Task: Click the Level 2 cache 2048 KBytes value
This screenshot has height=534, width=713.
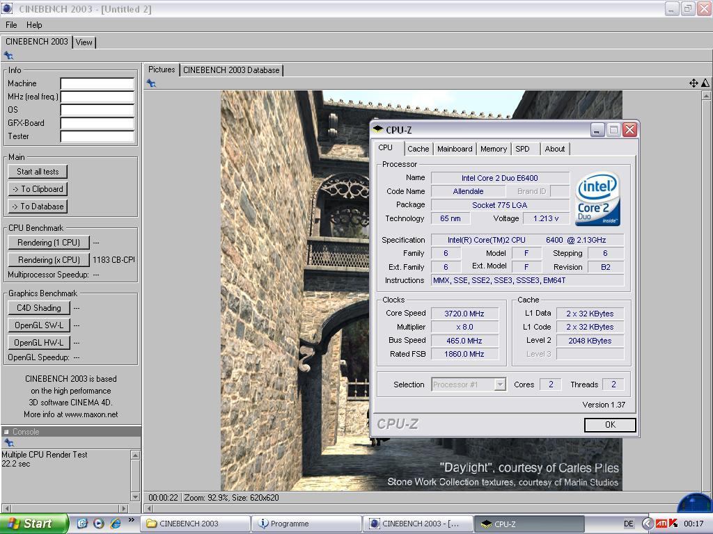Action: [x=590, y=341]
